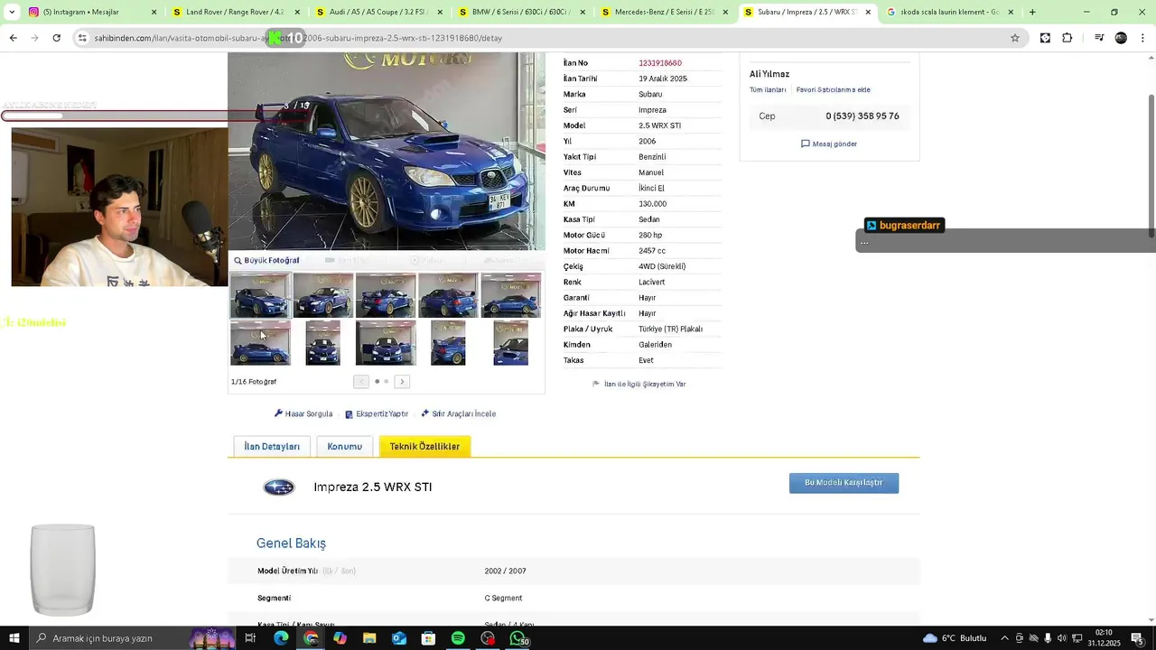Open Spotify from the taskbar

tap(458, 638)
